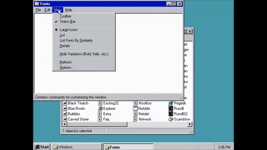Minimize the Fonts window

click(x=169, y=4)
